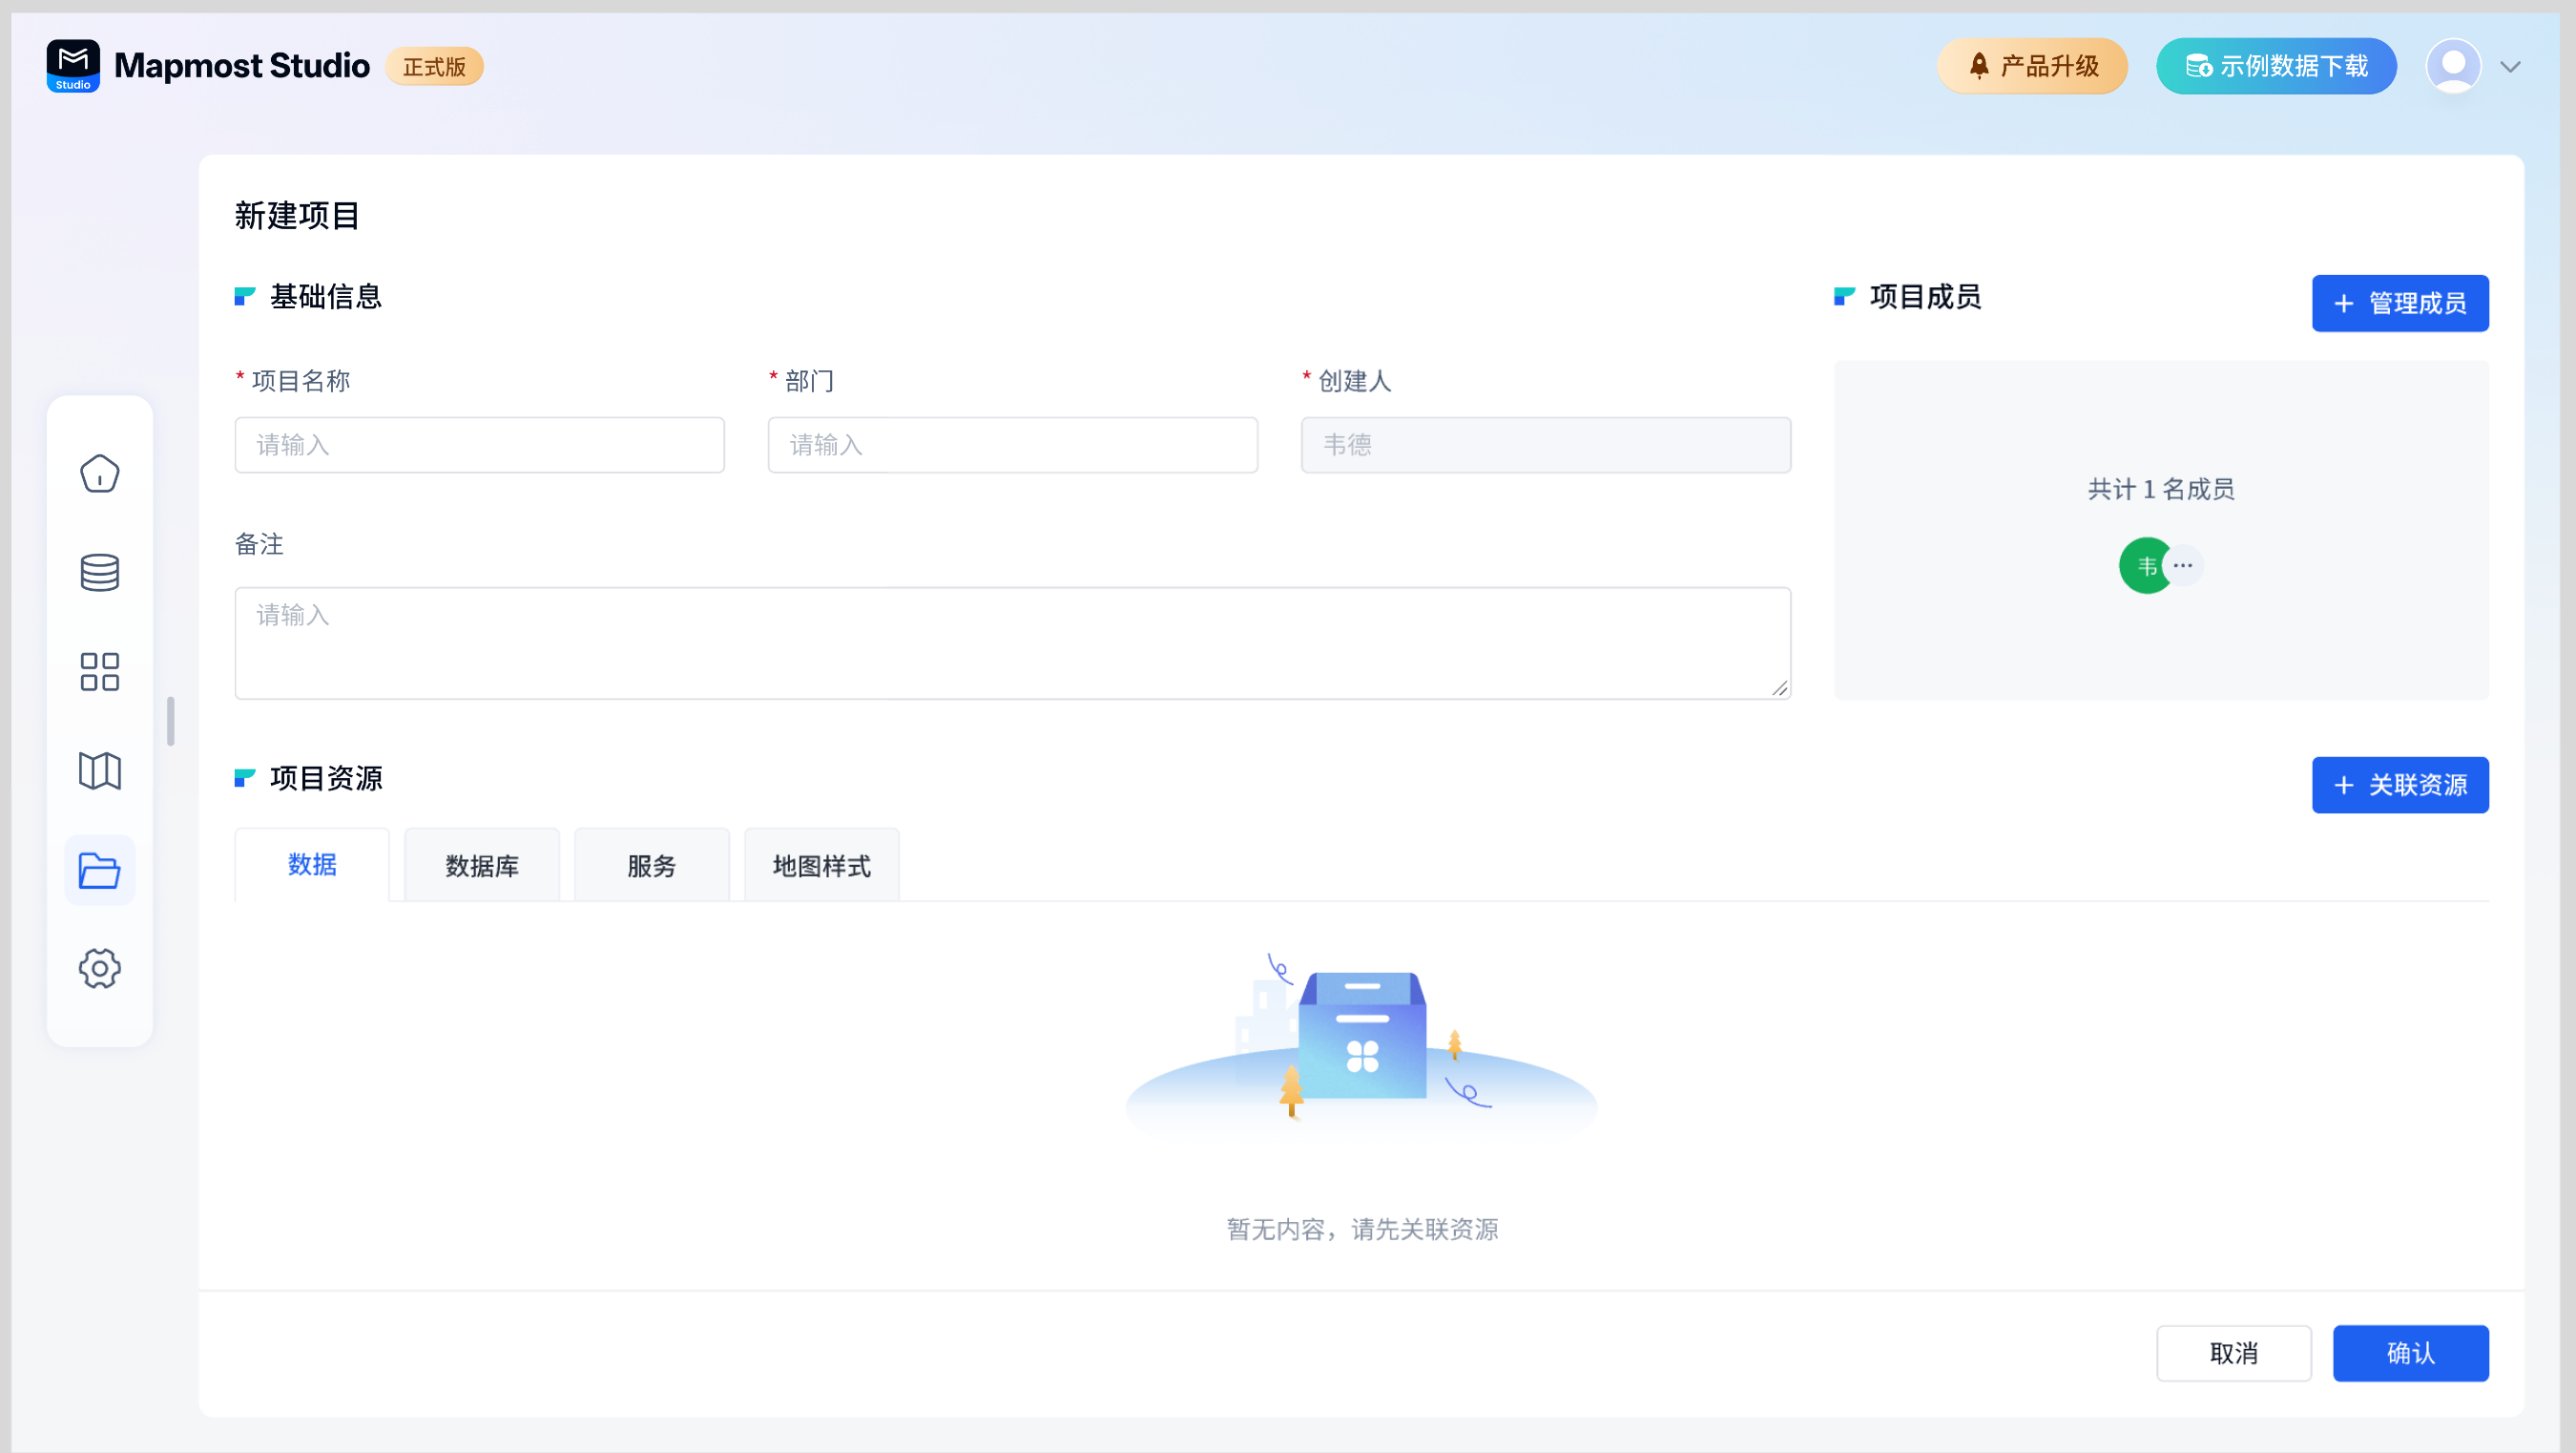
Task: Switch to the 数据库 tab
Action: pyautogui.click(x=482, y=866)
